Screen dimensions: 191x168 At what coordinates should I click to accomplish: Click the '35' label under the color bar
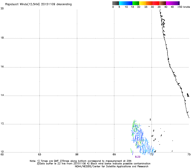pyautogui.click(x=159, y=7)
